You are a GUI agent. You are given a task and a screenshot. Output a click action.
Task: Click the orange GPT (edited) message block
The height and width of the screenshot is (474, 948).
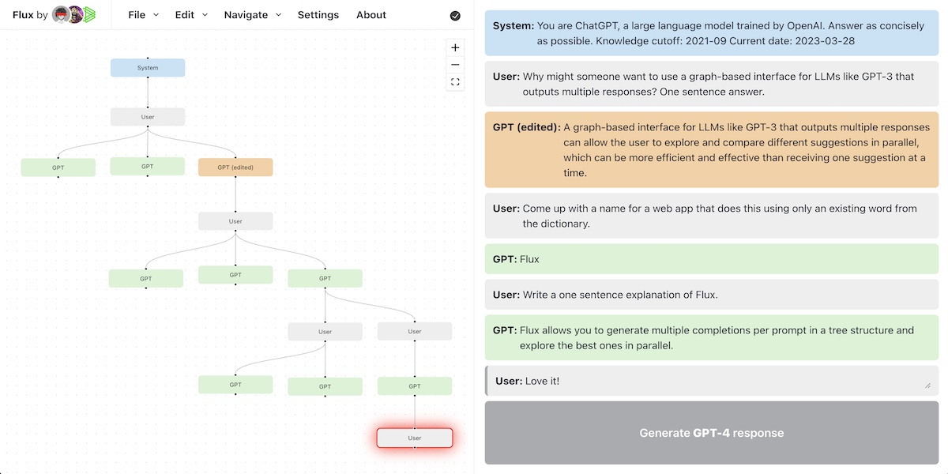click(x=712, y=150)
